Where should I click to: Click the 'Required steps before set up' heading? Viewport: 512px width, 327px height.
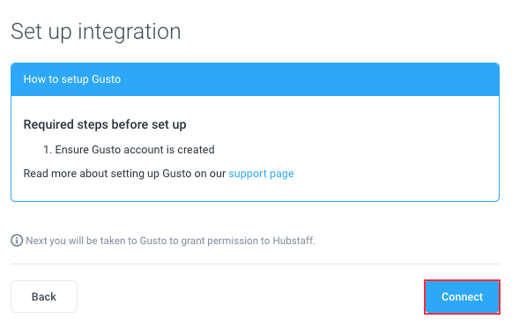(105, 124)
